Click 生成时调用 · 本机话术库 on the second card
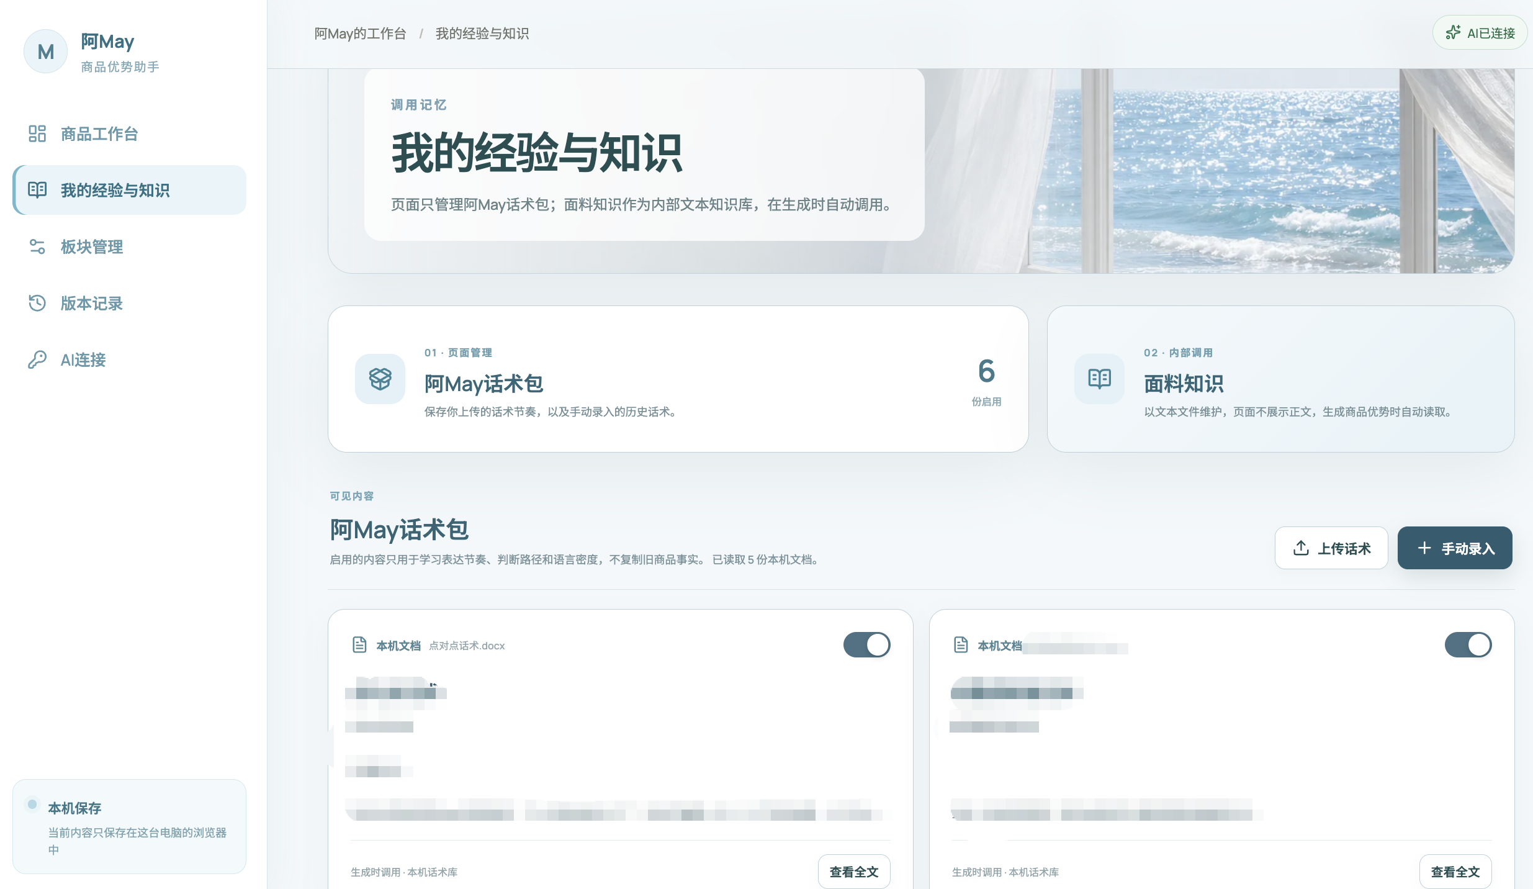 1005,872
